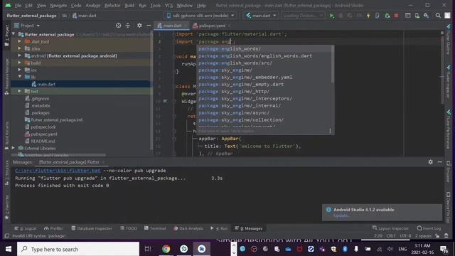The width and height of the screenshot is (455, 256).
Task: Open the Refactor menu
Action: pos(112,5)
